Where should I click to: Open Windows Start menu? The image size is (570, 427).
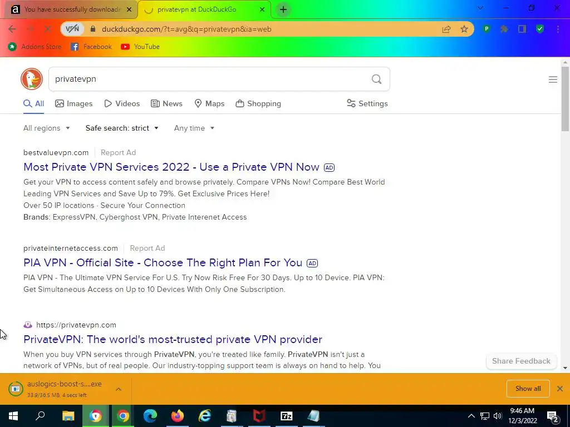coord(13,416)
